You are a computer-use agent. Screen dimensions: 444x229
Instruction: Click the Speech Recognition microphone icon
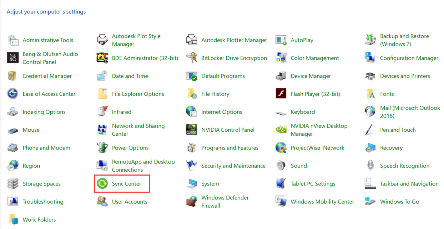[370, 166]
